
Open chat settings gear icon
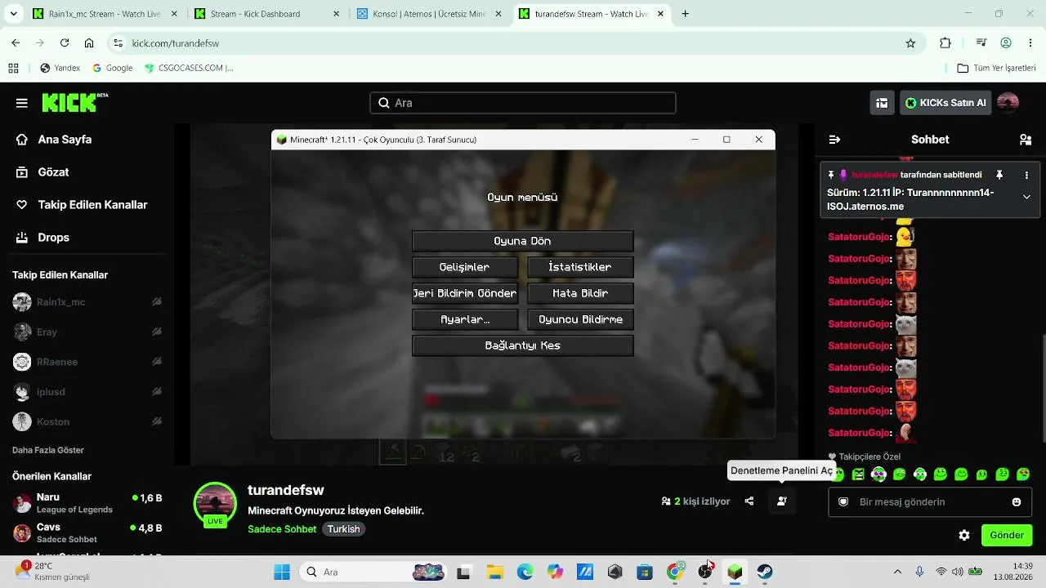[964, 536]
